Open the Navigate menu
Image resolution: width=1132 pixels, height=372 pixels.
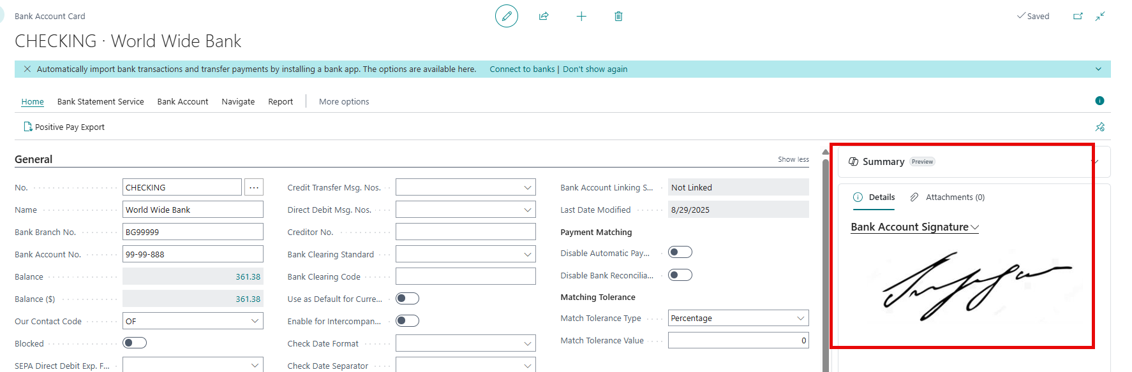click(238, 101)
